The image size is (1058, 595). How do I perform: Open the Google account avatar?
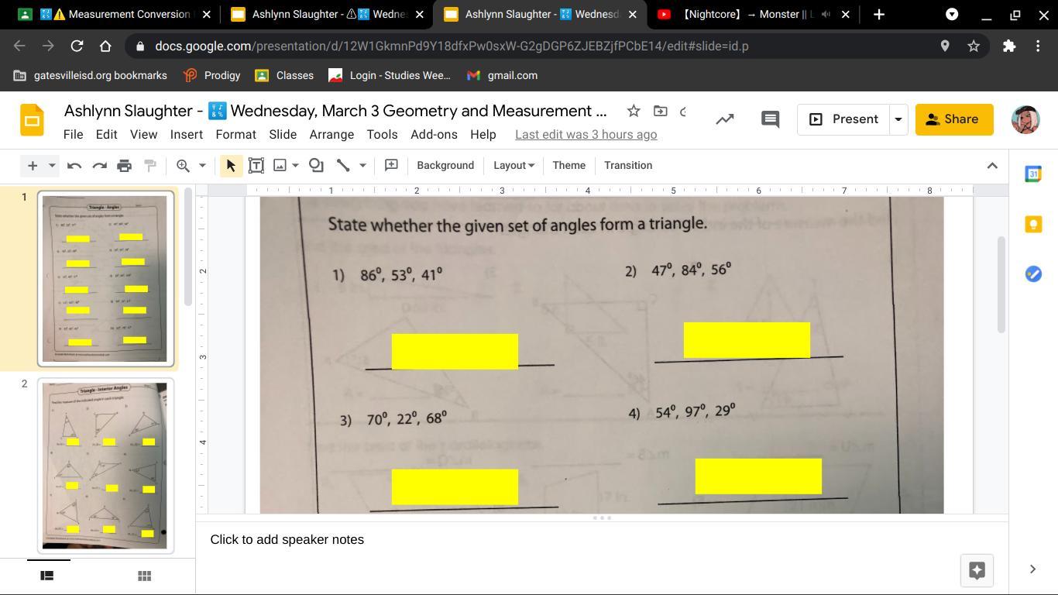coord(1025,120)
